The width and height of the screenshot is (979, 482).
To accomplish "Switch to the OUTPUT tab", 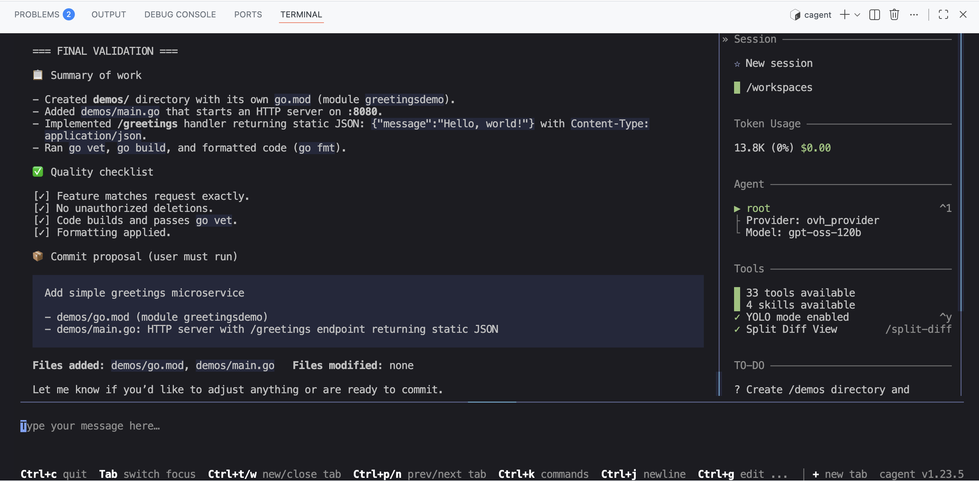I will tap(109, 14).
